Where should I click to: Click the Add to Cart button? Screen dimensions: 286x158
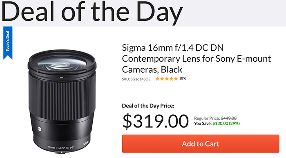click(201, 144)
